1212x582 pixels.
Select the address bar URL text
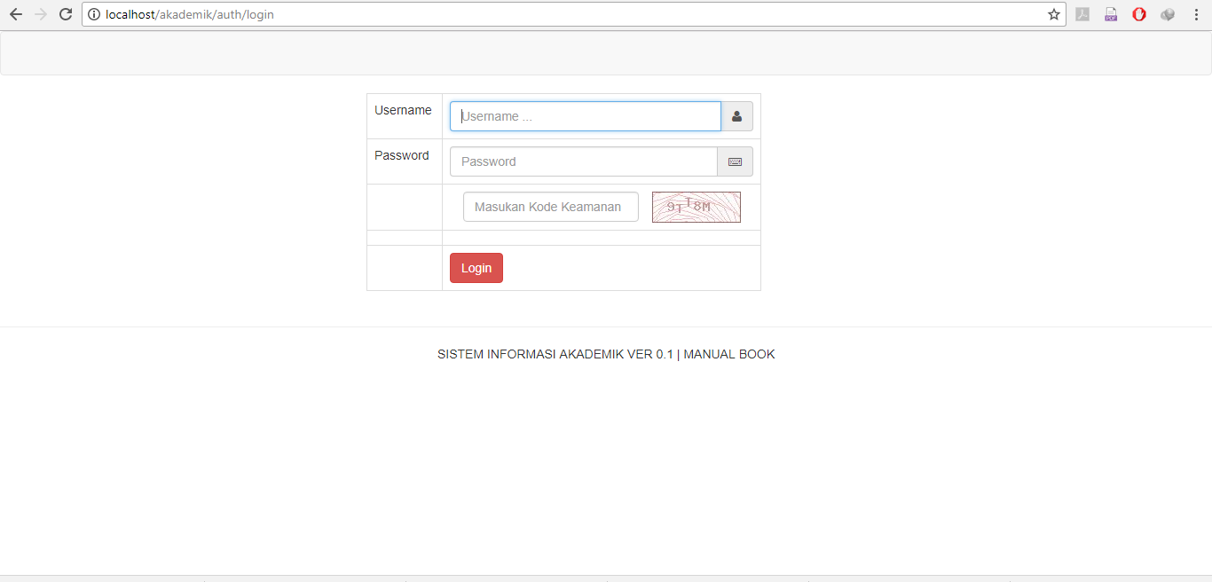(x=191, y=14)
